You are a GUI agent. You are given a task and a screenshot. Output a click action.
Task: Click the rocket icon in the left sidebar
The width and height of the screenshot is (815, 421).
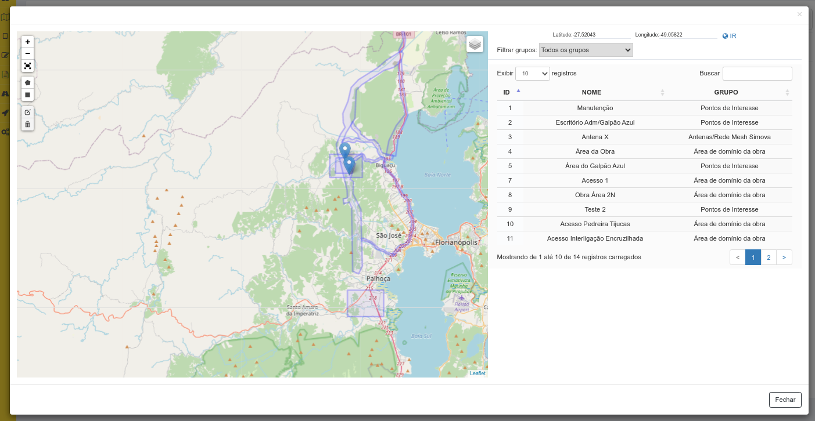pyautogui.click(x=5, y=111)
